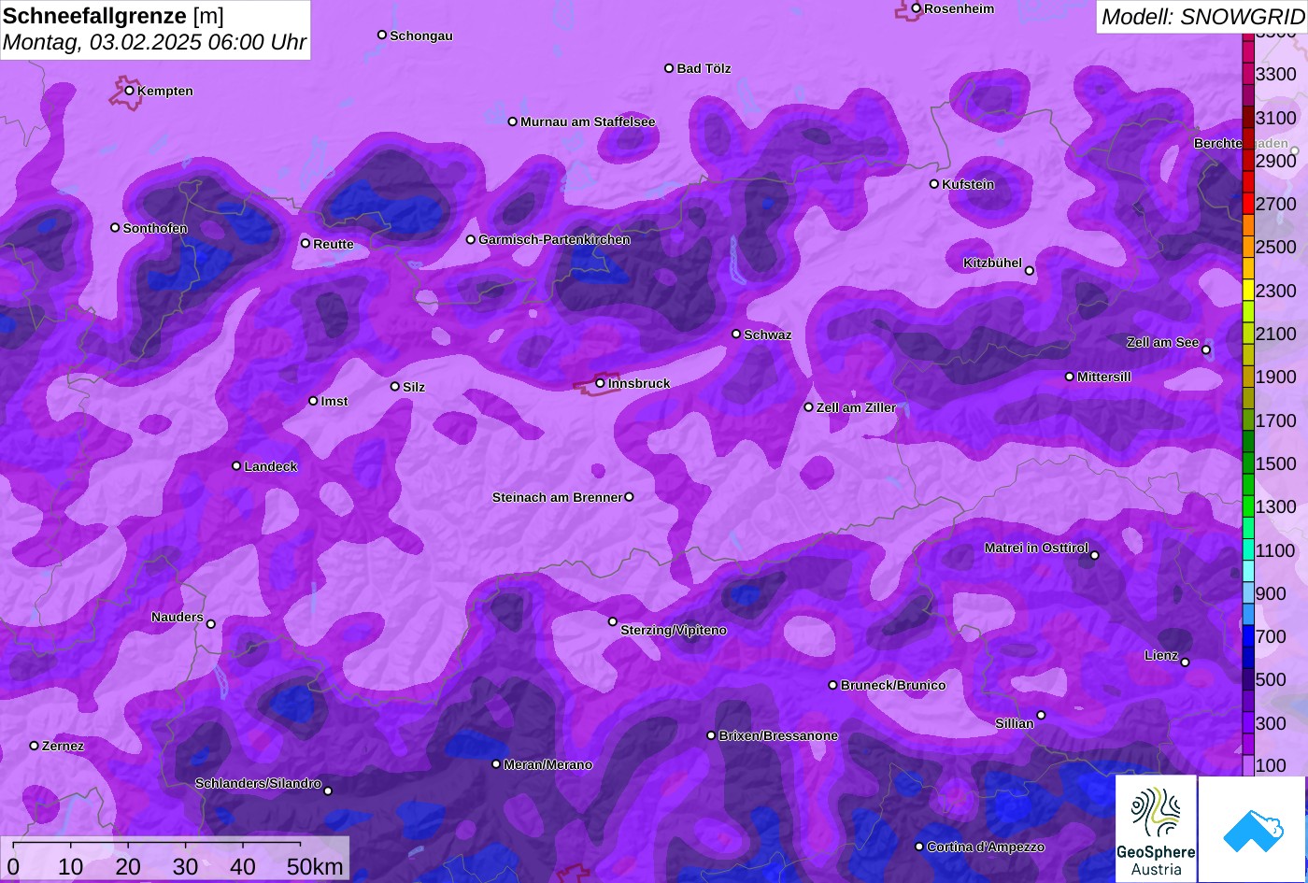This screenshot has height=883, width=1308.
Task: Click the Schneefallgrenze [m] title
Action: pyautogui.click(x=113, y=16)
